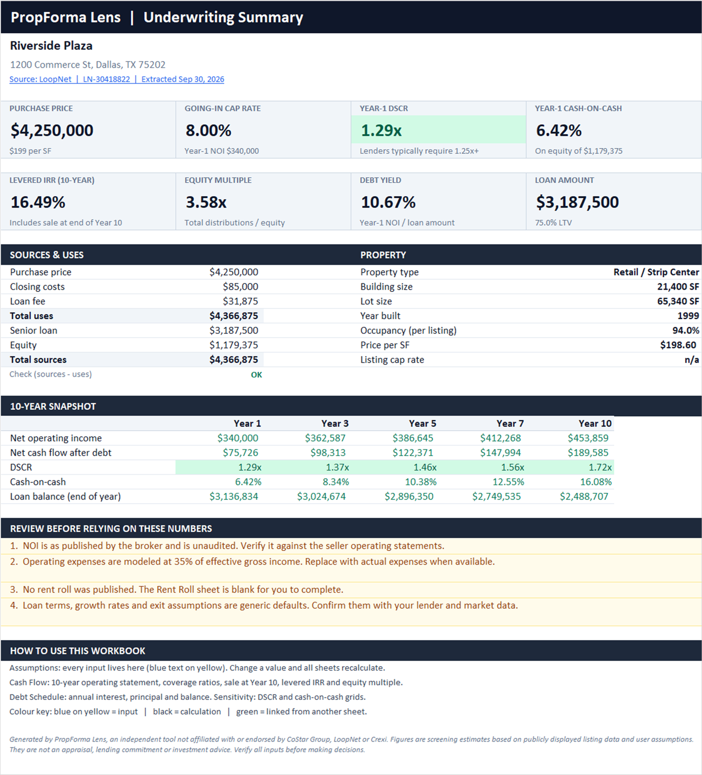
Task: Click the Year 10 column header
Action: [595, 423]
